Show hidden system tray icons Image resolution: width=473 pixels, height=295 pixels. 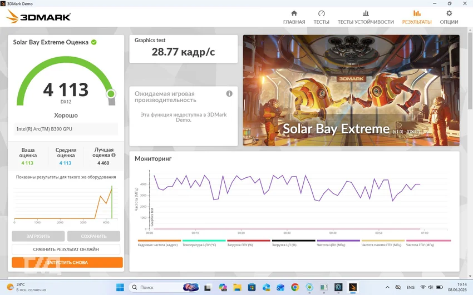pos(387,287)
